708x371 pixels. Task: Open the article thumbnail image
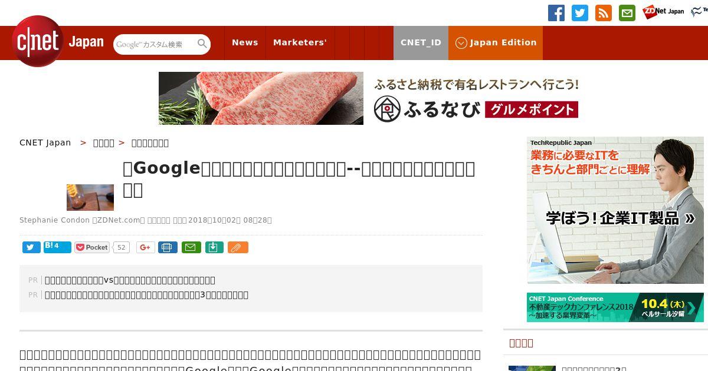click(x=90, y=197)
